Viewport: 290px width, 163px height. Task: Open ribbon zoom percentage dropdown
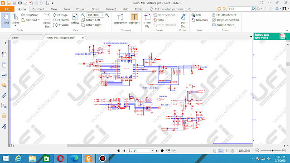tap(102, 15)
